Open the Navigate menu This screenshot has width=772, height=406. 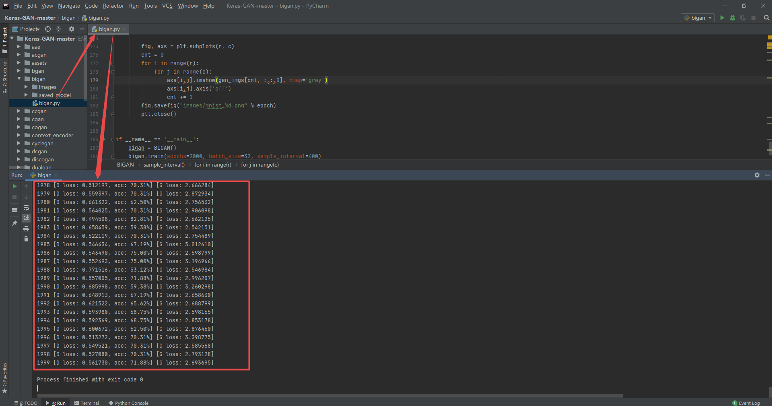(69, 6)
